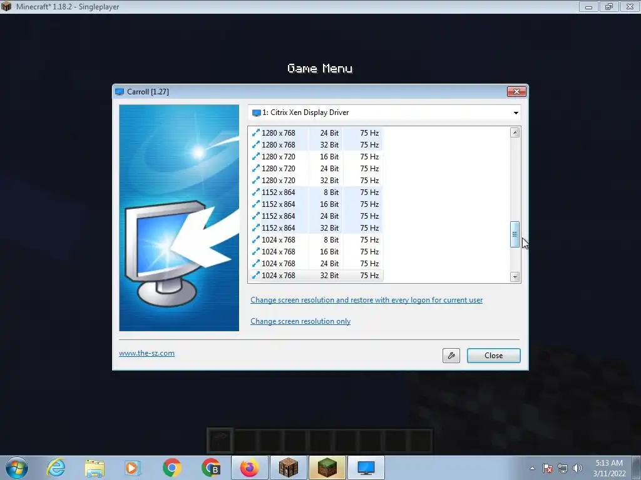Open the www.the-sz.com link
The height and width of the screenshot is (480, 641).
click(146, 353)
